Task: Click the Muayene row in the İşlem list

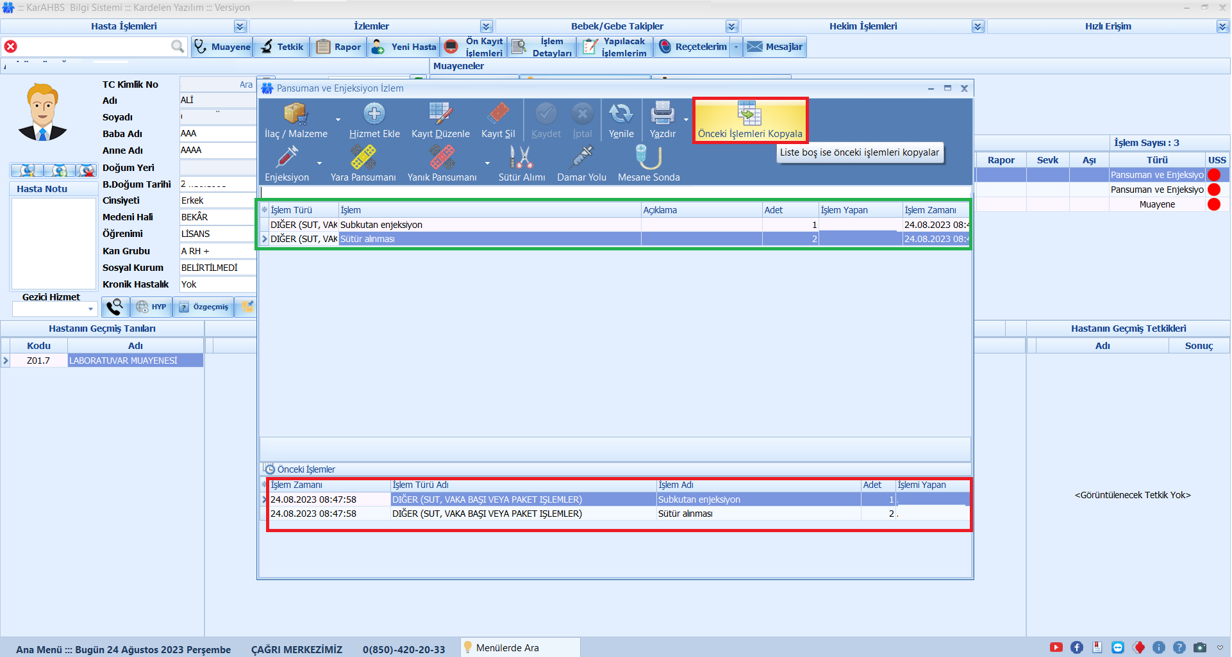Action: pyautogui.click(x=1102, y=204)
